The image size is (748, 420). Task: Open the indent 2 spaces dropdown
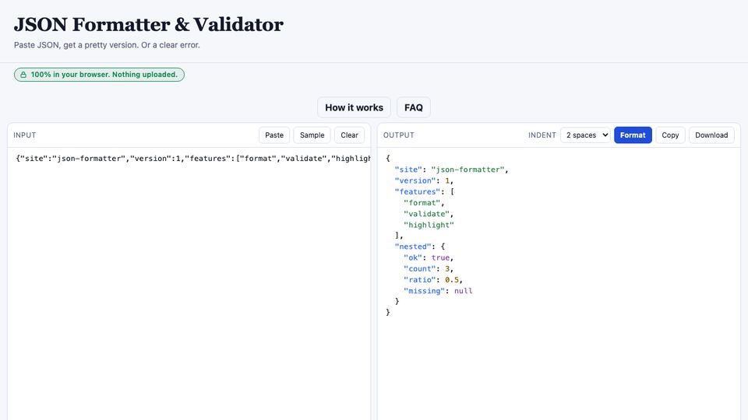585,135
